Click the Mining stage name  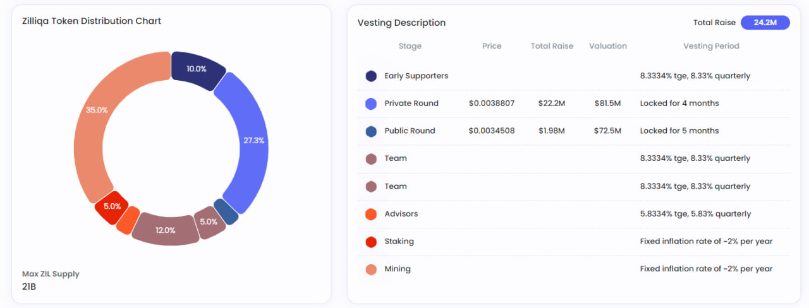pyautogui.click(x=398, y=269)
